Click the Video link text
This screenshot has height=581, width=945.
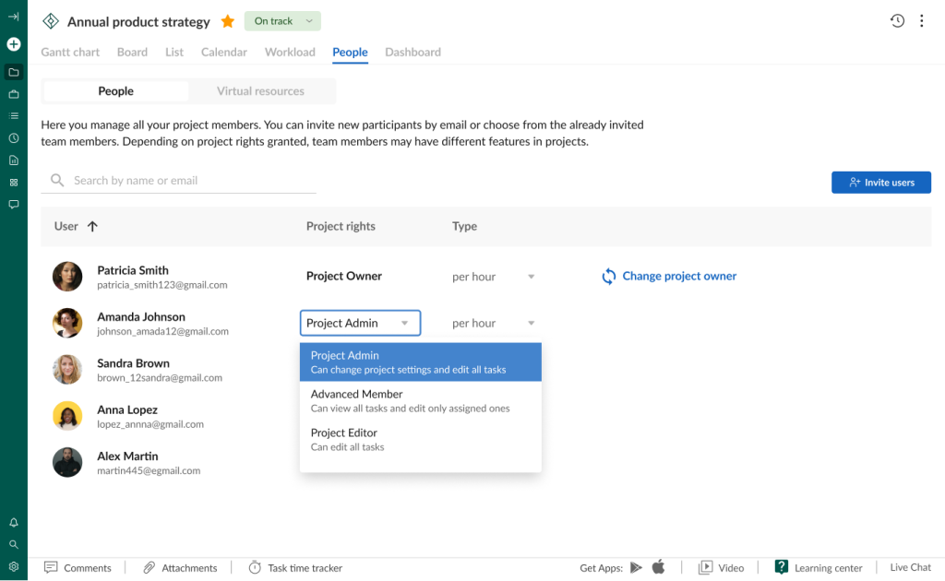click(731, 568)
